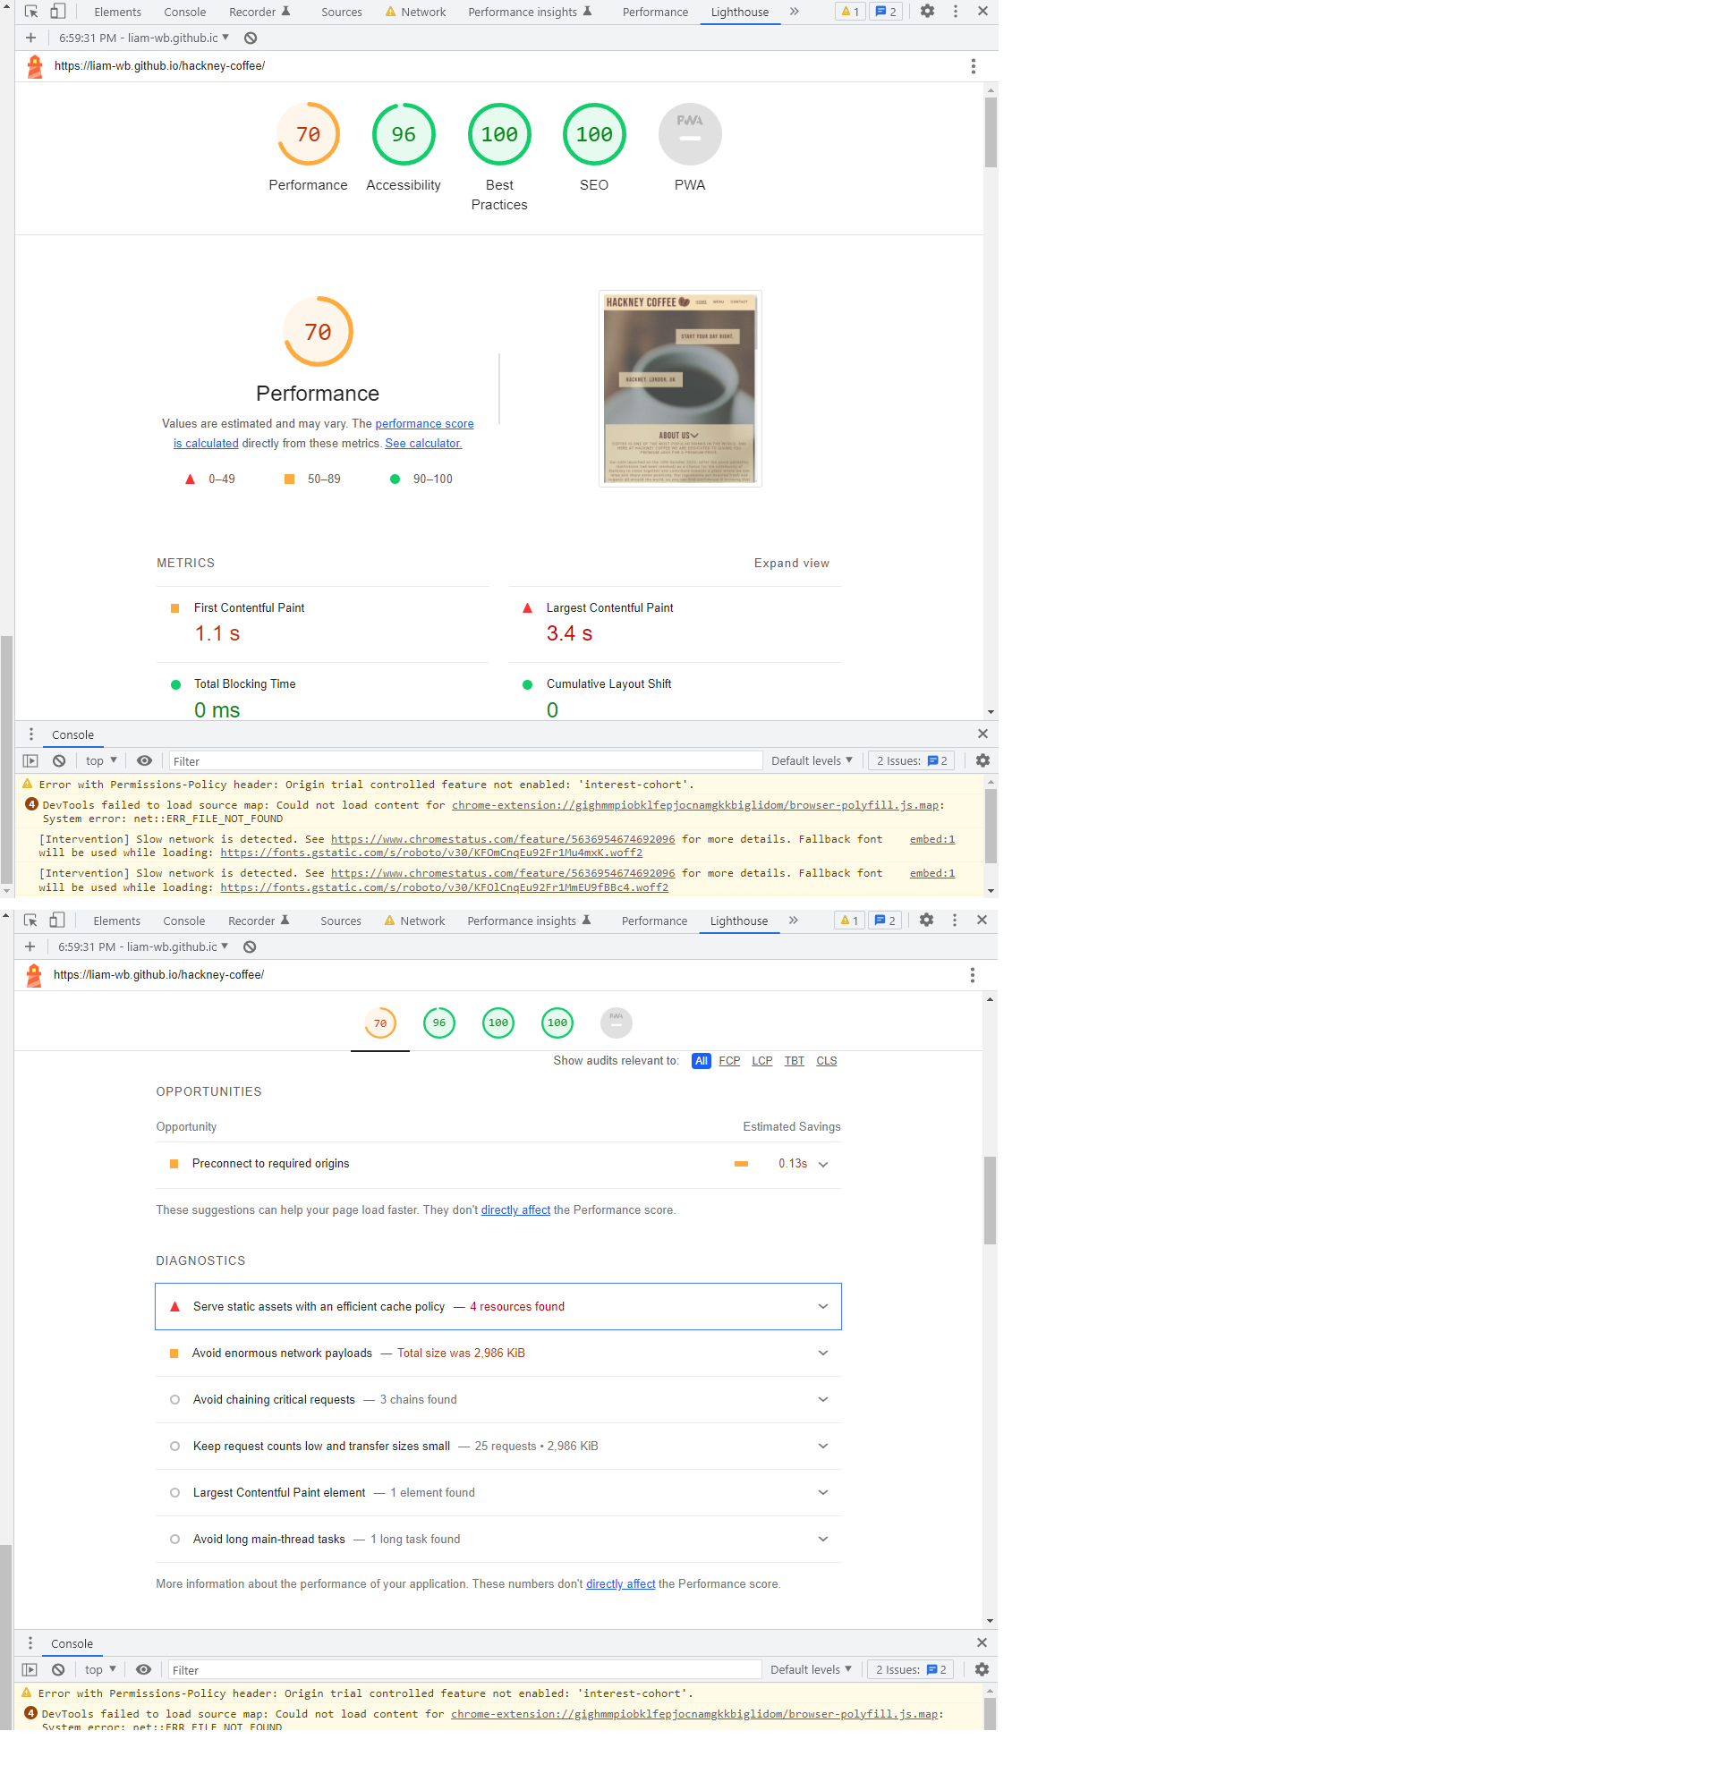The width and height of the screenshot is (1718, 1782).
Task: Open Default levels dropdown in upper console
Action: coord(812,761)
